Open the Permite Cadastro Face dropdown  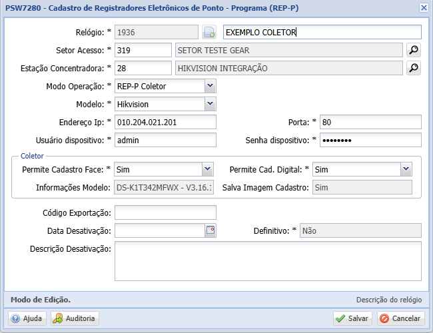click(207, 170)
